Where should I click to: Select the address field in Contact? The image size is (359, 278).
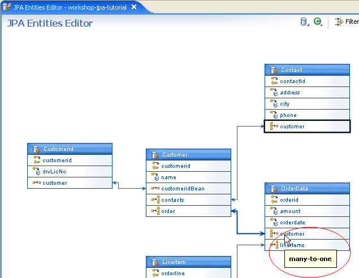coord(307,93)
